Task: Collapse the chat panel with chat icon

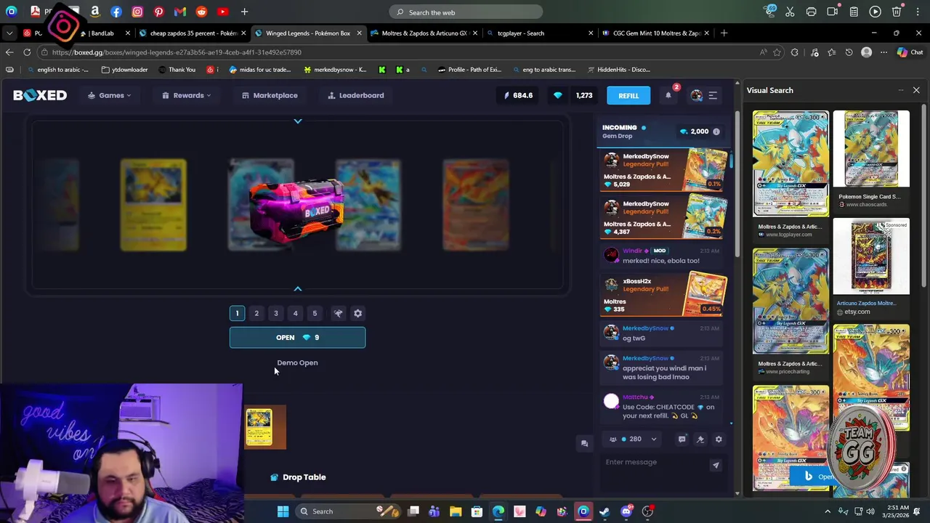Action: pos(584,443)
